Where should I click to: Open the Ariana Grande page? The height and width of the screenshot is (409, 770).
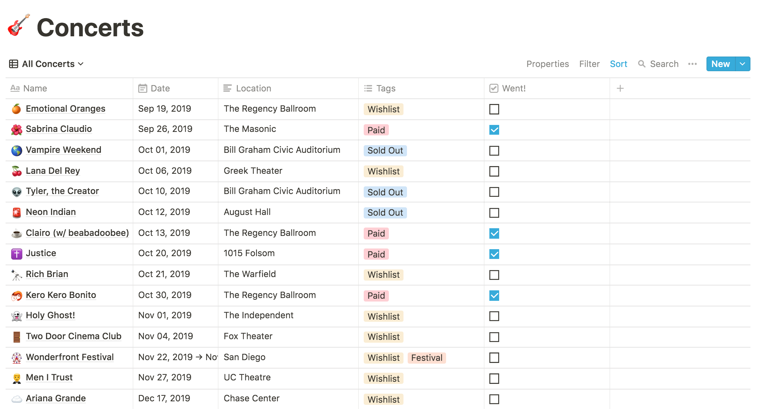[x=56, y=399]
